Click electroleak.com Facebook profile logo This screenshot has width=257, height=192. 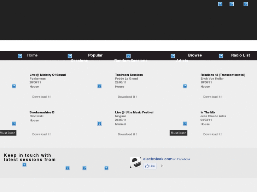[135, 162]
